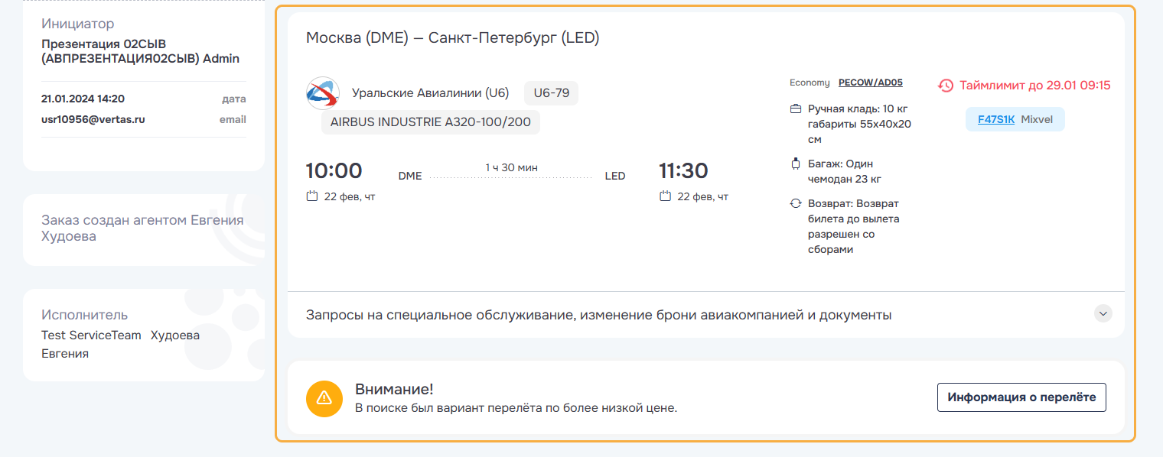Screen dimensions: 1163x457
Task: Click the orange warning triangle icon
Action: coord(324,397)
